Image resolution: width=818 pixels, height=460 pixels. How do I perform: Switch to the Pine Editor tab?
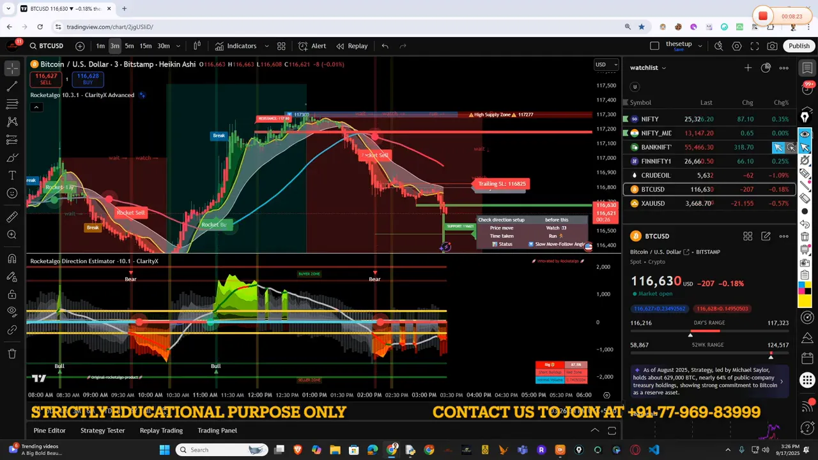coord(49,431)
